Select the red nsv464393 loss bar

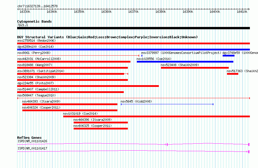coord(70,104)
